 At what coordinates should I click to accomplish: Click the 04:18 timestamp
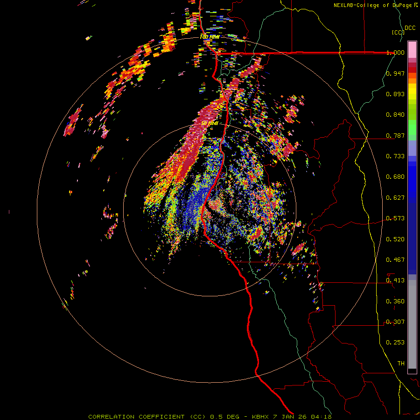pos(321,417)
